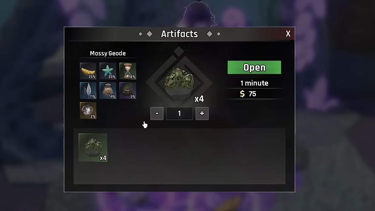Screen dimensions: 375x211
Task: Click the Mossy Geode name label
Action: pos(108,53)
